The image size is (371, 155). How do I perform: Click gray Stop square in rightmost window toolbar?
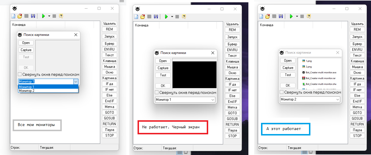pyautogui.click(x=302, y=16)
